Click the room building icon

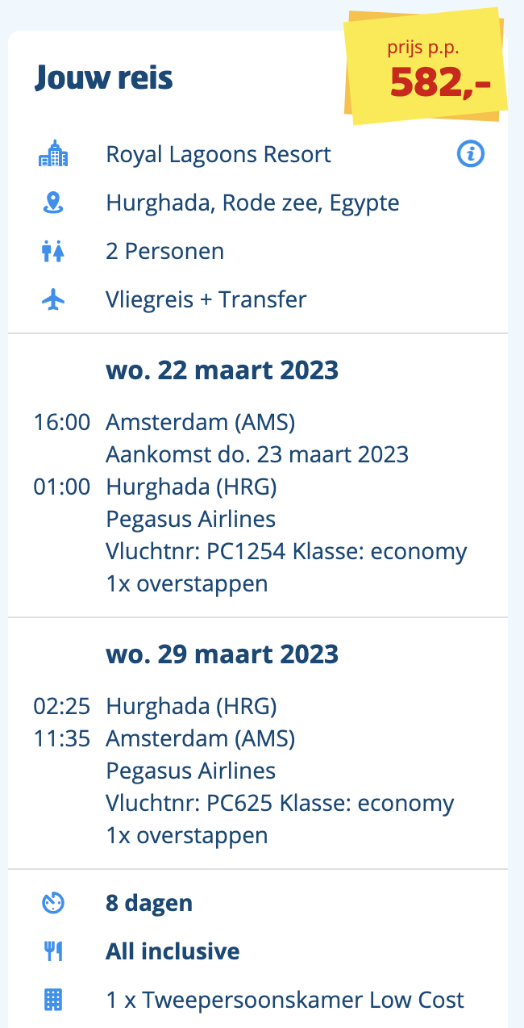(53, 1001)
